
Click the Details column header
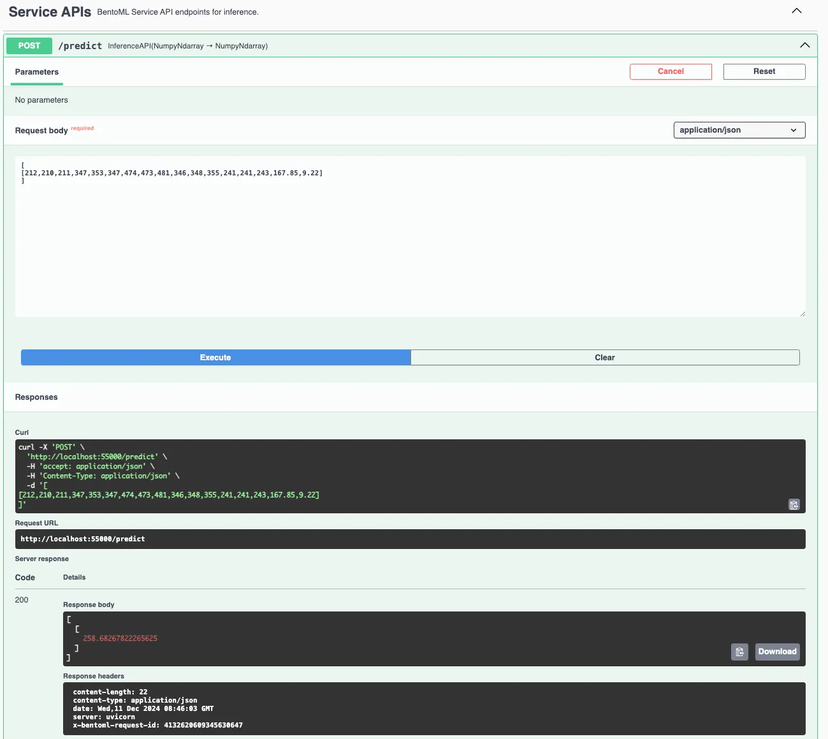74,578
